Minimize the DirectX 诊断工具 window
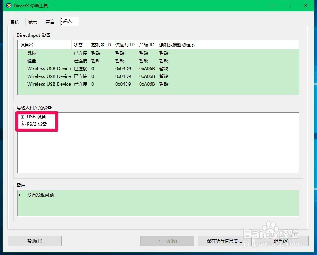This screenshot has width=317, height=255. 272,6
